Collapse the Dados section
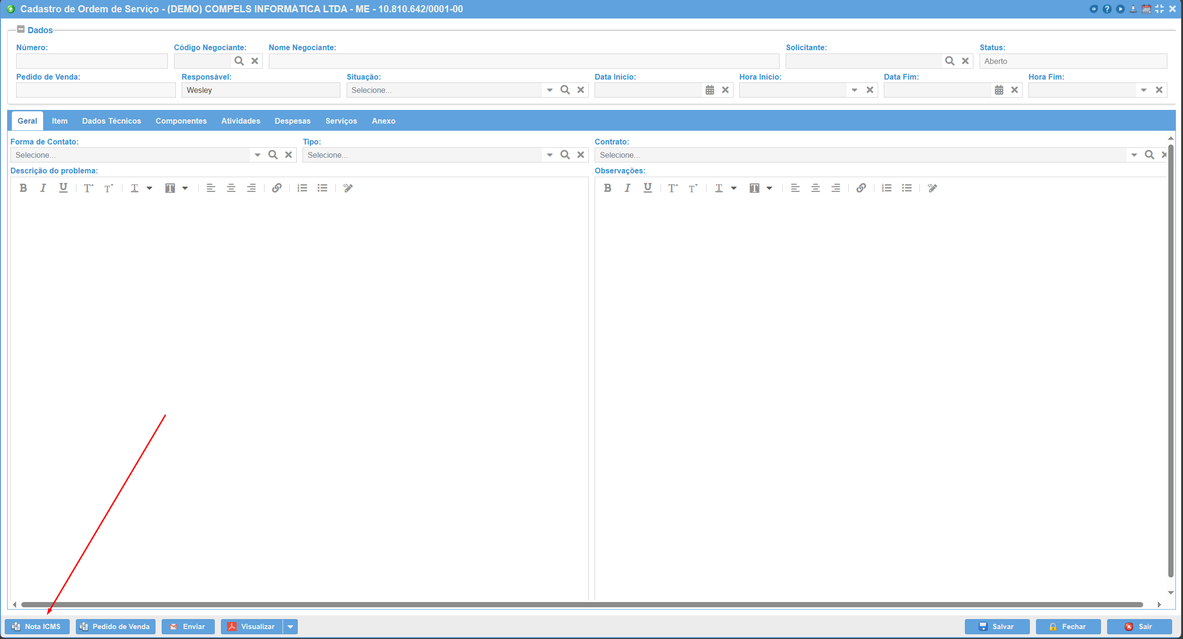 [20, 29]
